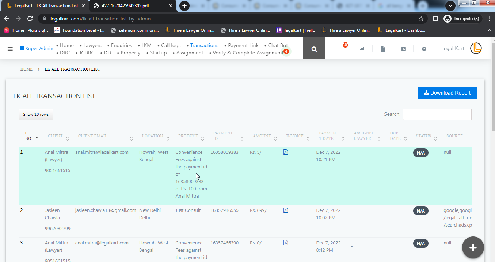Screen dimensions: 495x262
Task: Open the hamburger sidebar menu
Action: click(10, 49)
